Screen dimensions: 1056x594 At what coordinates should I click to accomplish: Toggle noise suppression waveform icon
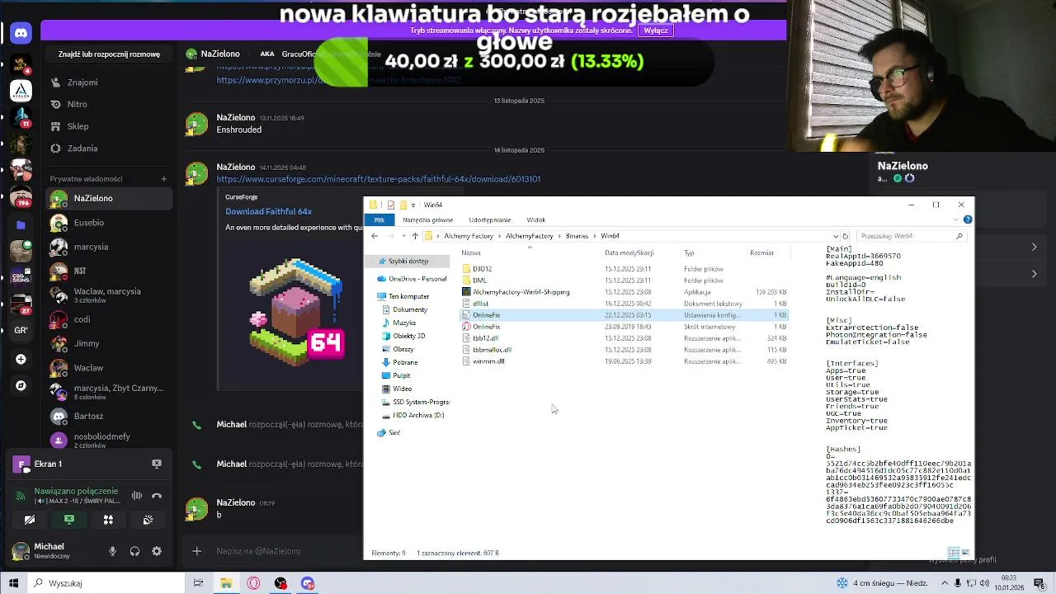[137, 496]
